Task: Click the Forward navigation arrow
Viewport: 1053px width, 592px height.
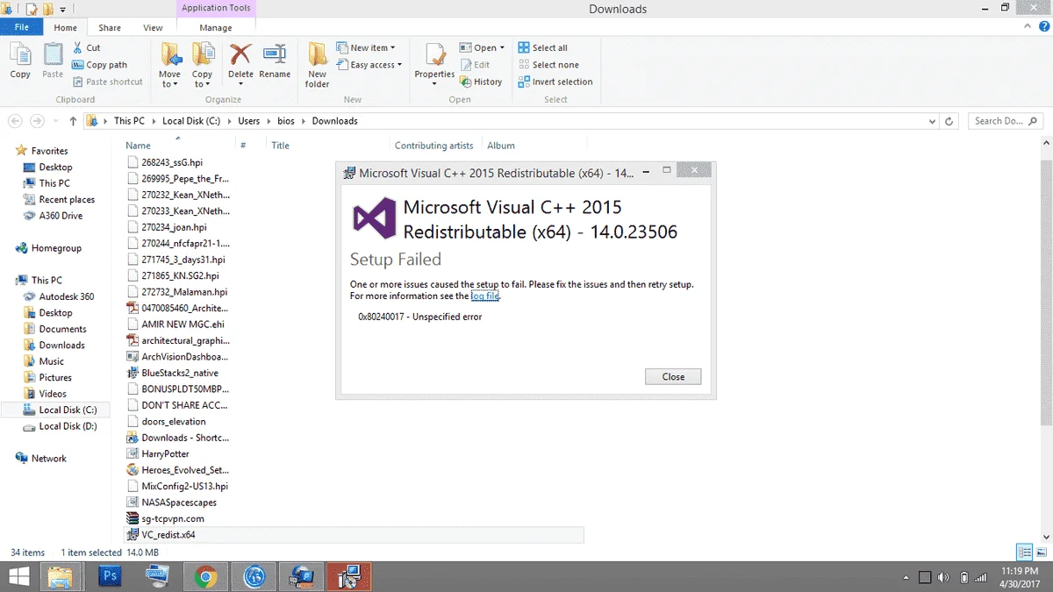Action: (38, 121)
